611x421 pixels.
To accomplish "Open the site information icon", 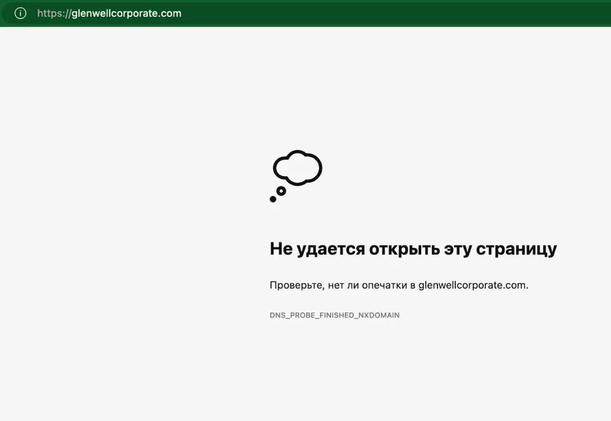I will pyautogui.click(x=20, y=13).
